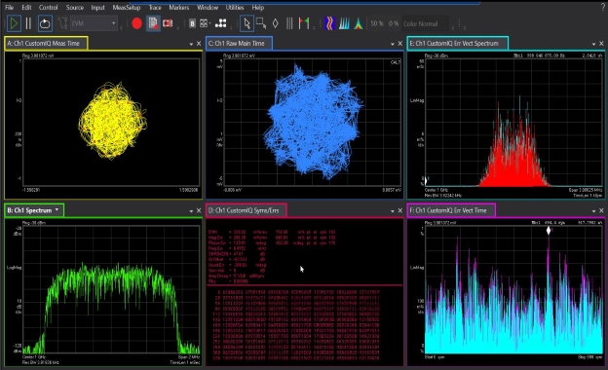
Task: Enable the spectrogram display icon
Action: click(x=329, y=23)
